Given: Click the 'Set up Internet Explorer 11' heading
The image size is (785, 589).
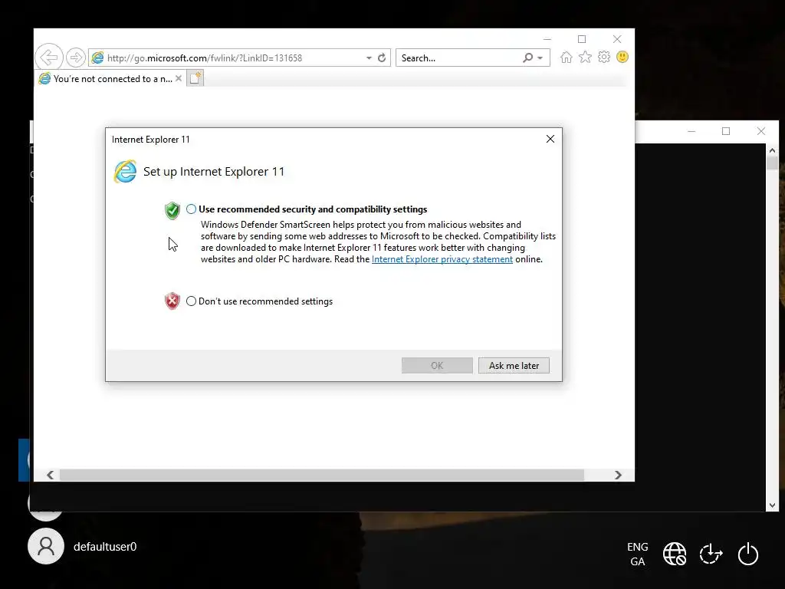Looking at the screenshot, I should 214,171.
